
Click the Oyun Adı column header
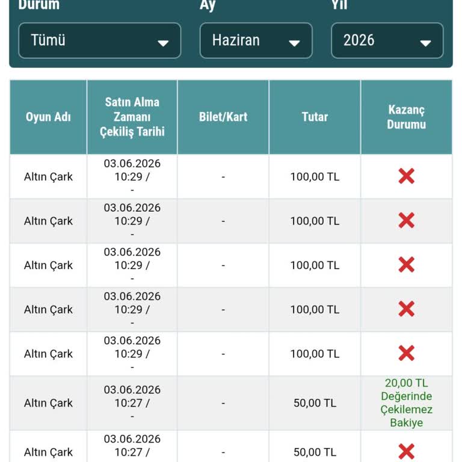click(x=48, y=117)
